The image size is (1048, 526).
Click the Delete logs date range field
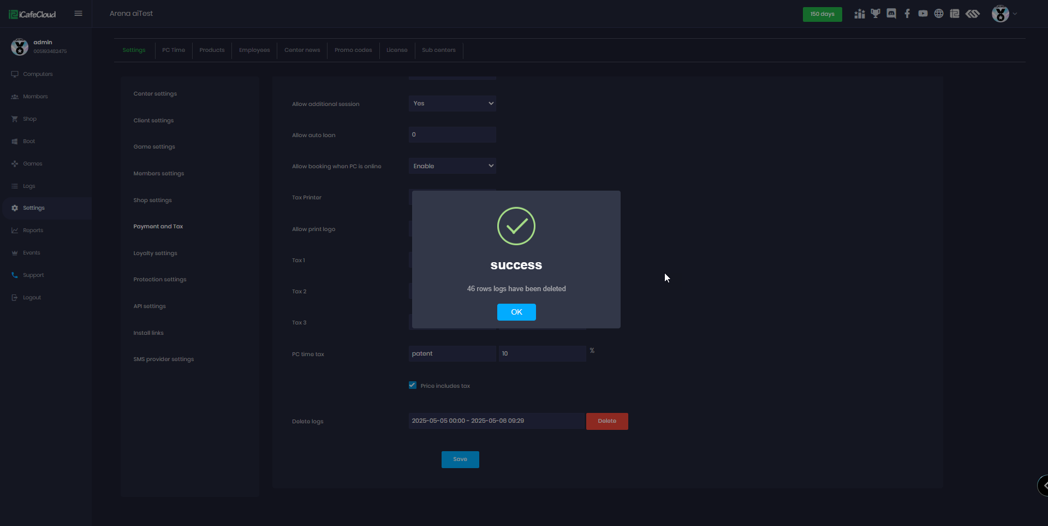tap(491, 421)
